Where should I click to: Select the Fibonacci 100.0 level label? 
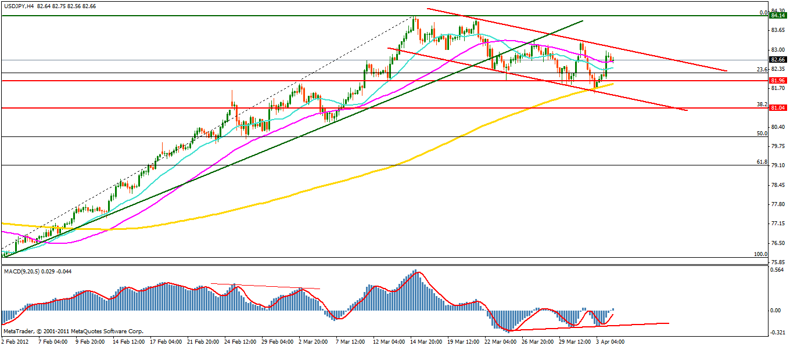tap(760, 254)
